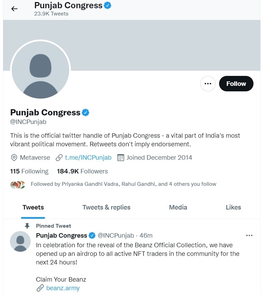Select the Tweets tab
This screenshot has height=295, width=270.
tap(33, 207)
